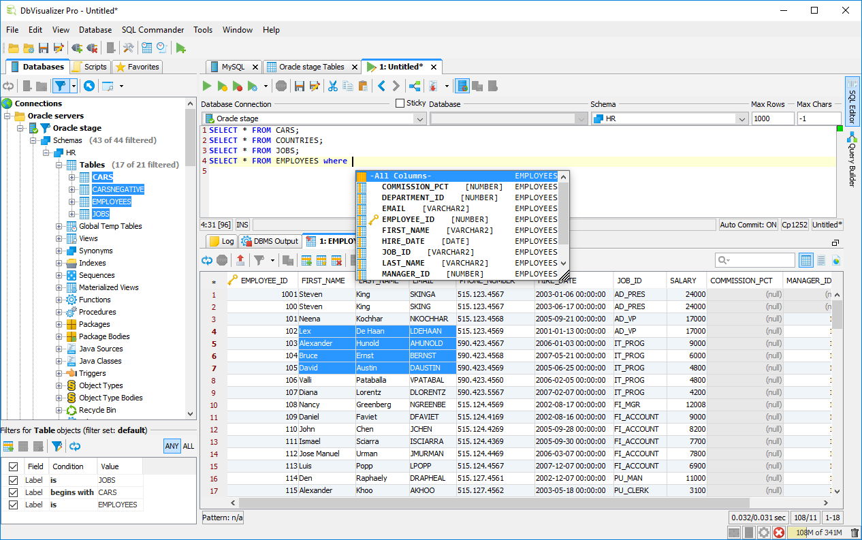Viewport: 862px width, 540px height.
Task: Open the SQL Commander scissors cut icon
Action: 334,86
